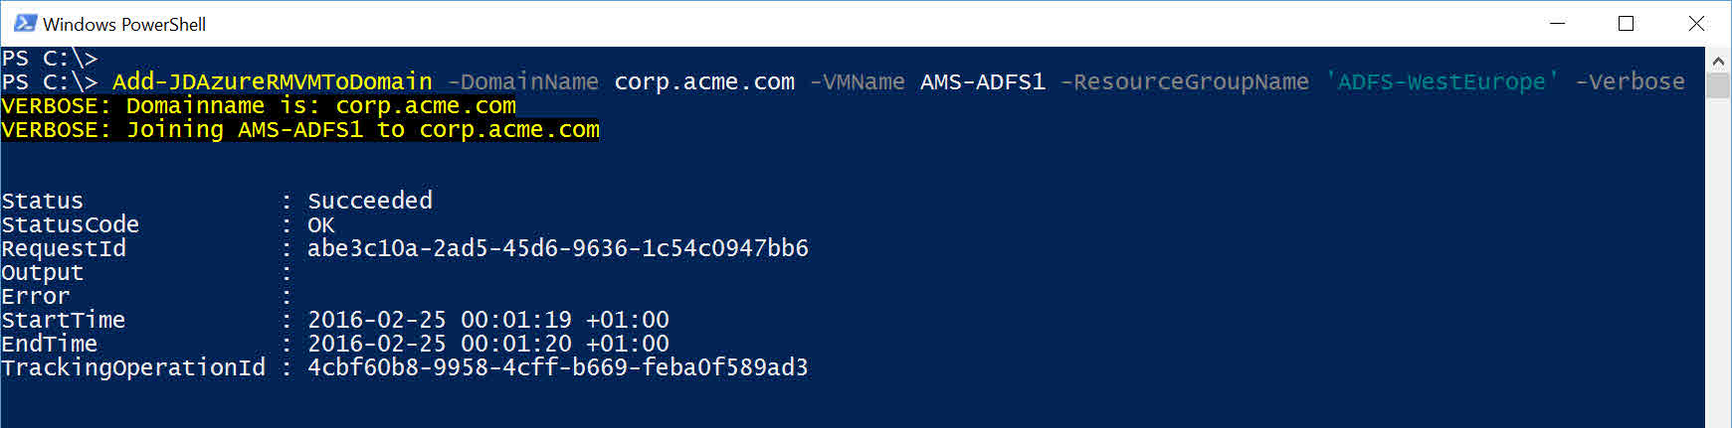This screenshot has width=1732, height=428.
Task: Click the PowerShell icon in title bar
Action: (25, 23)
